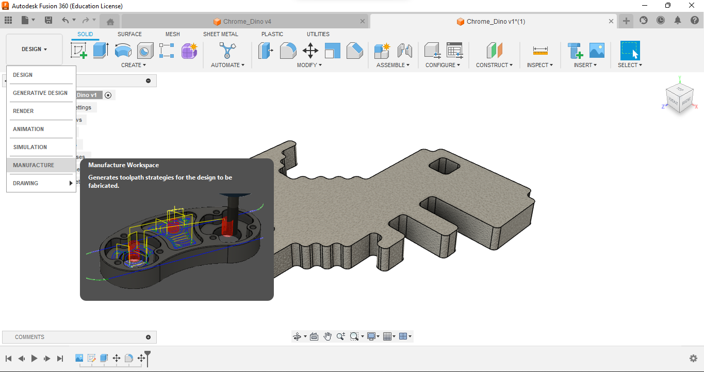Redo the last action

pos(86,20)
